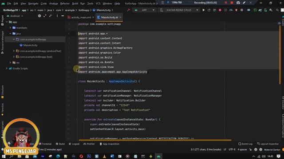Viewport: 284px width, 159px height.
Task: Open the Favorites side tab
Action: point(2,110)
